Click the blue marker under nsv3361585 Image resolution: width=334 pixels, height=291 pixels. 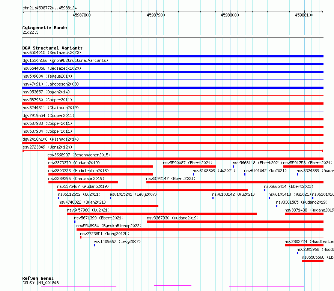coord(277,206)
